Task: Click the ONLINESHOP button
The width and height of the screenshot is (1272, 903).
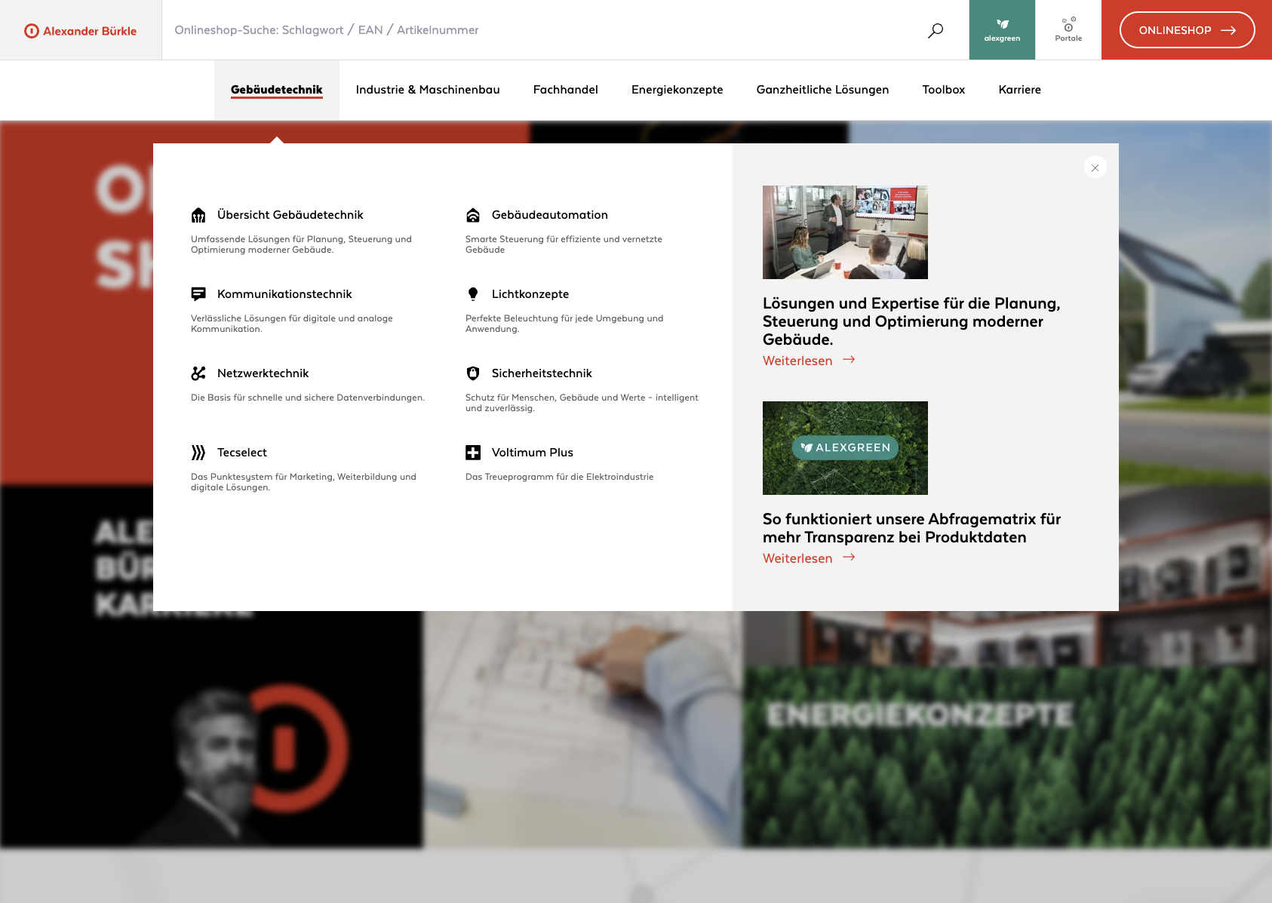Action: [1186, 29]
